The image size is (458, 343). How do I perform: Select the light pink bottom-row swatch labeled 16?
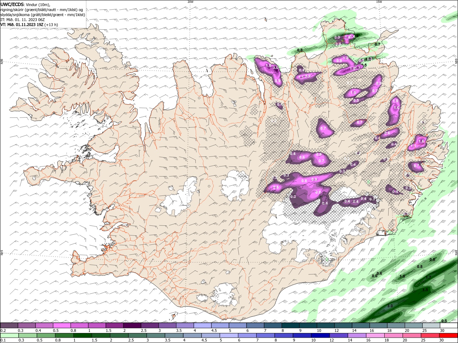click(375, 335)
